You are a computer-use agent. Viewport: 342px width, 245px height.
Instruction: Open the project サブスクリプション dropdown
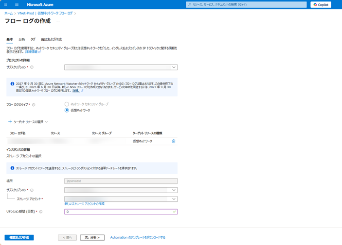(x=121, y=67)
